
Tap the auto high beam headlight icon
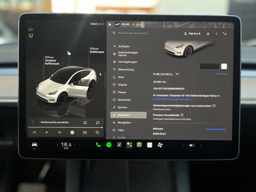pyautogui.click(x=31, y=29)
